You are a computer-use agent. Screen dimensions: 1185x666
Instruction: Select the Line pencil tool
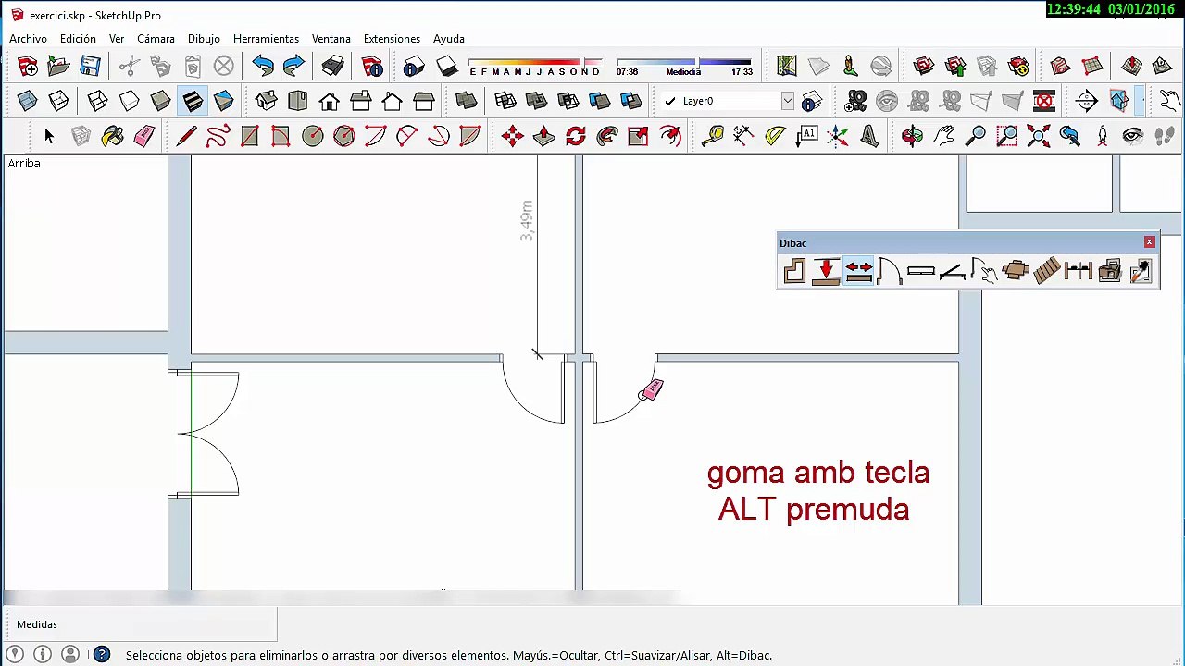(x=186, y=136)
